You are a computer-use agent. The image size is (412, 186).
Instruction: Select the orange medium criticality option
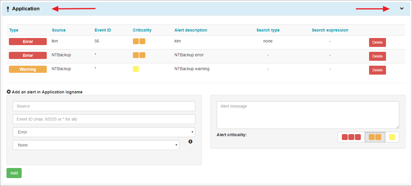tap(375, 137)
